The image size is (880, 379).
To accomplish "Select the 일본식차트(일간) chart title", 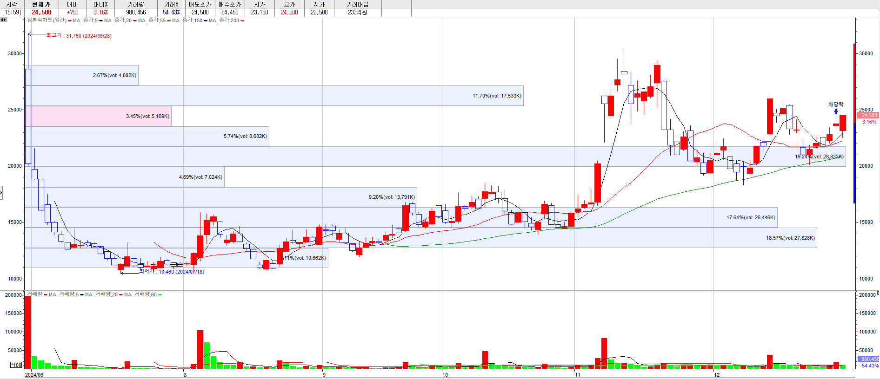I will click(47, 20).
